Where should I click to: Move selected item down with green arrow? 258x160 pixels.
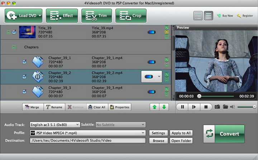point(164,107)
